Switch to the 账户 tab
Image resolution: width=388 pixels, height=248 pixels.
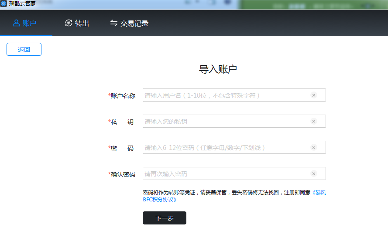coord(25,24)
